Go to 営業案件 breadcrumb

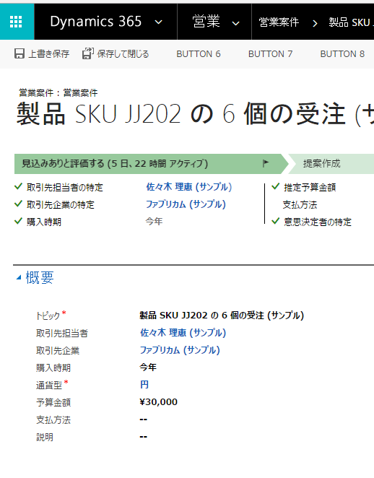[x=279, y=22]
